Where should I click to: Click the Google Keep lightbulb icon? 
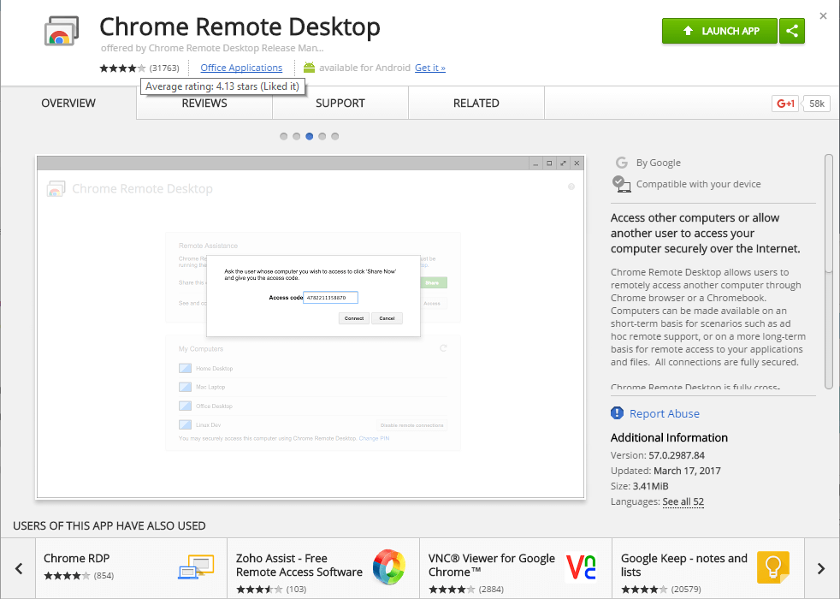click(773, 567)
